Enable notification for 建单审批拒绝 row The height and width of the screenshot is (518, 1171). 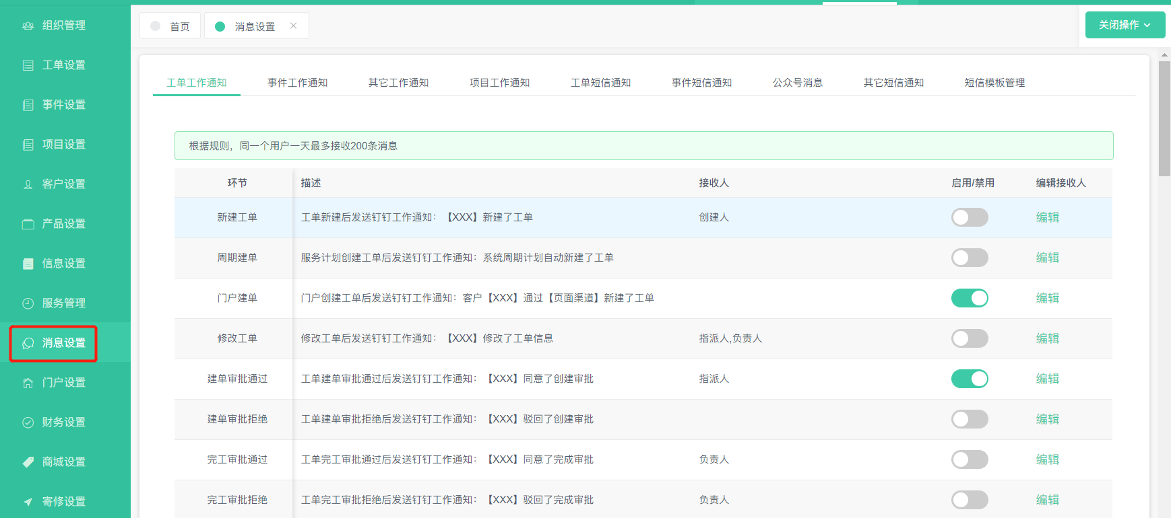(x=970, y=419)
